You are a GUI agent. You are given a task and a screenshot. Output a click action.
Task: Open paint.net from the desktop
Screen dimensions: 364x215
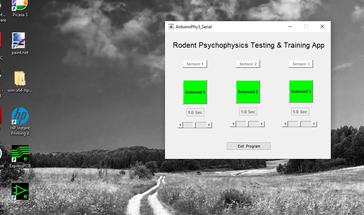(x=19, y=41)
